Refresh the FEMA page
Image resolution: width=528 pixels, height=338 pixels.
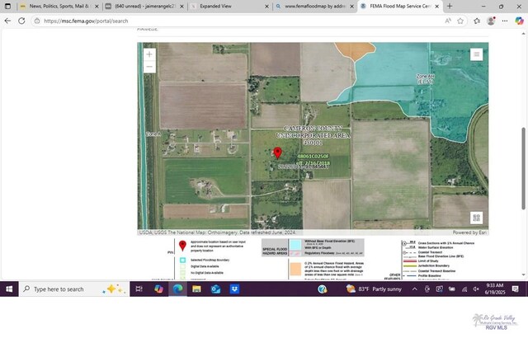pos(21,21)
